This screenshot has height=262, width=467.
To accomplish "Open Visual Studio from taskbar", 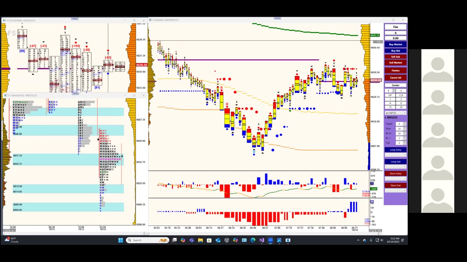I will pos(262,240).
